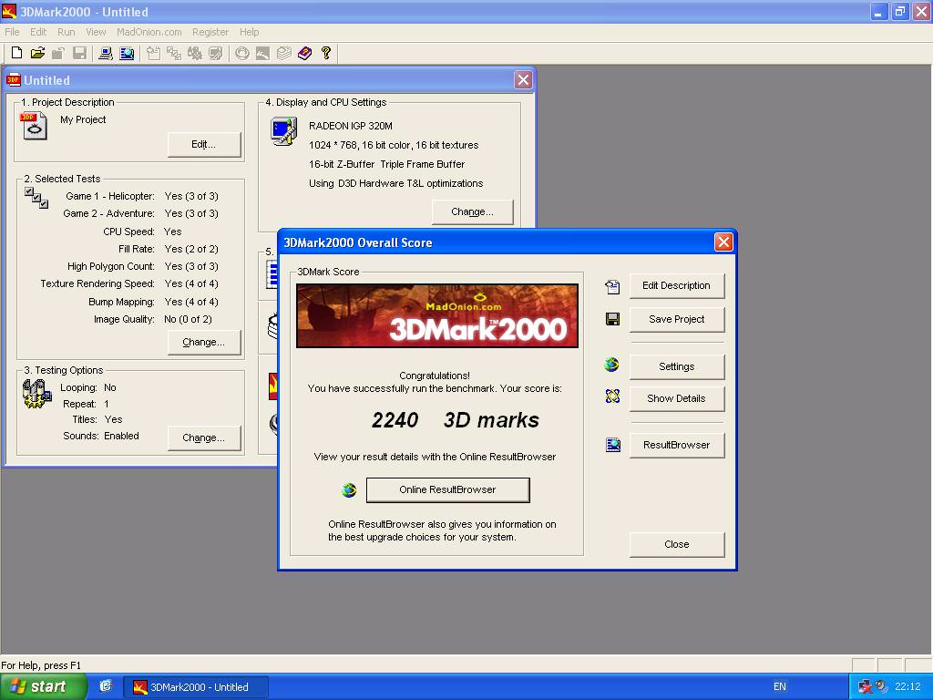Click the greyed gears Testing Options toolbar icon
This screenshot has width=933, height=700.
tap(195, 53)
